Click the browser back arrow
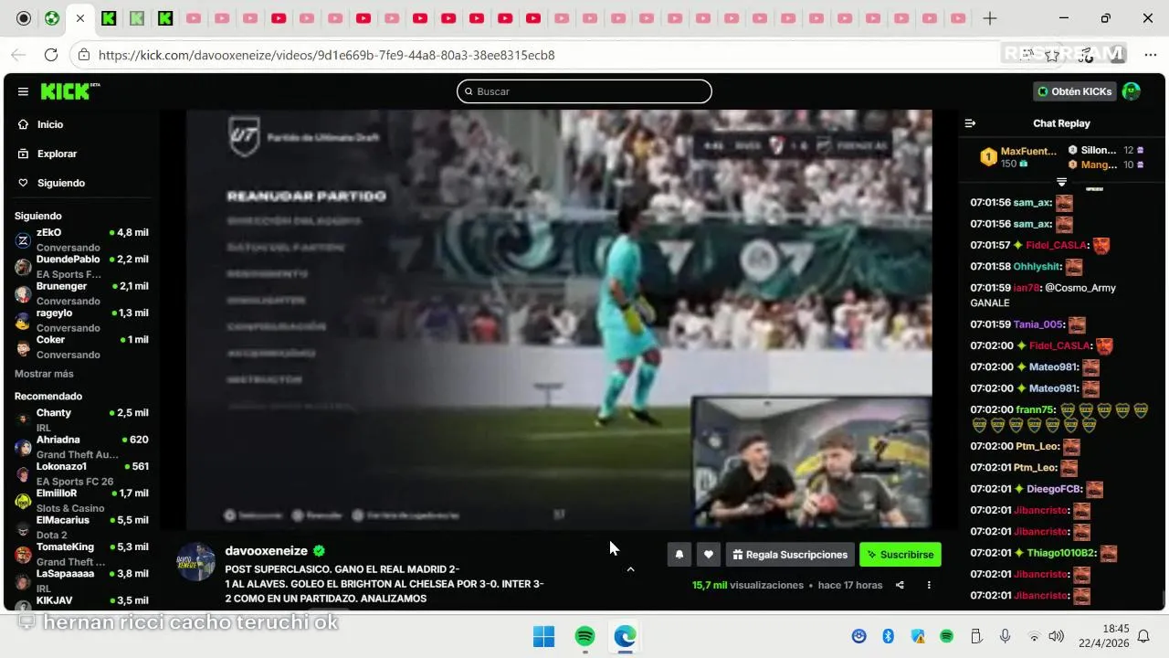 18,55
